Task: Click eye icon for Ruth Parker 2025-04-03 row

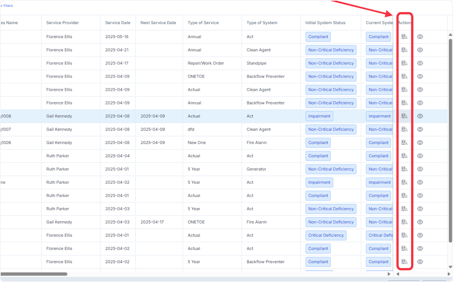Action: (420, 208)
